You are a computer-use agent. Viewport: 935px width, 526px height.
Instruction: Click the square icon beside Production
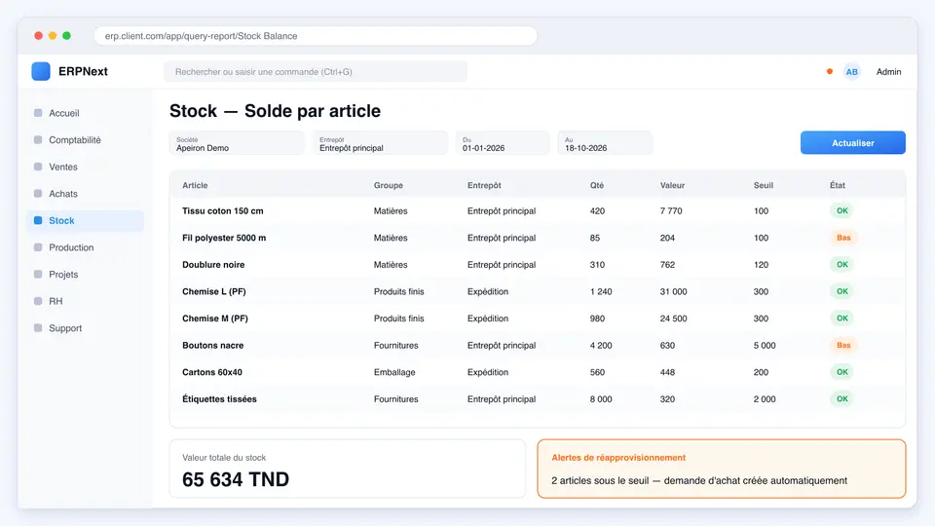tap(38, 246)
